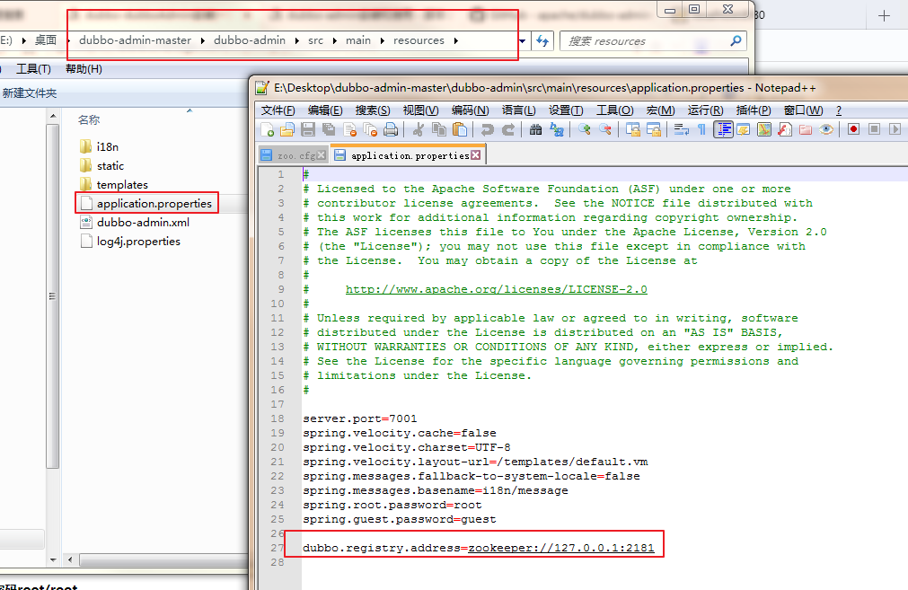The width and height of the screenshot is (908, 590).
Task: Click the zookeeper://127.0.0.1:2181 address link
Action: coord(561,548)
